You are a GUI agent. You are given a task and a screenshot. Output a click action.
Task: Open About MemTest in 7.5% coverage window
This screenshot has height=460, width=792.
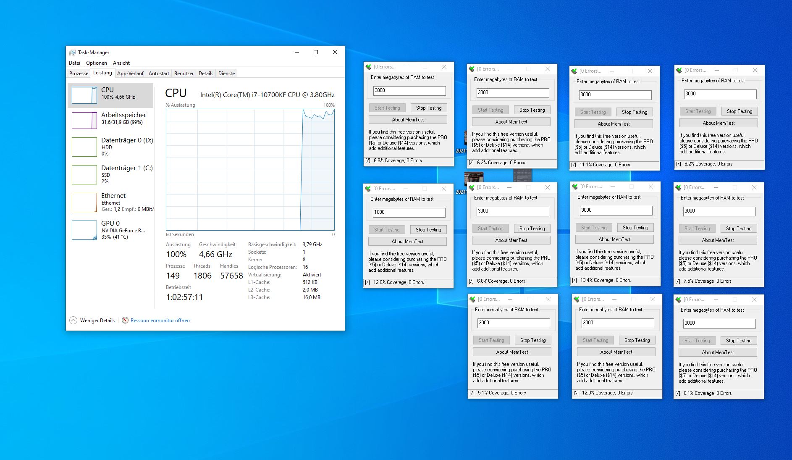718,240
